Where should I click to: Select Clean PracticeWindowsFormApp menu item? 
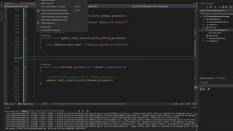click(x=54, y=17)
